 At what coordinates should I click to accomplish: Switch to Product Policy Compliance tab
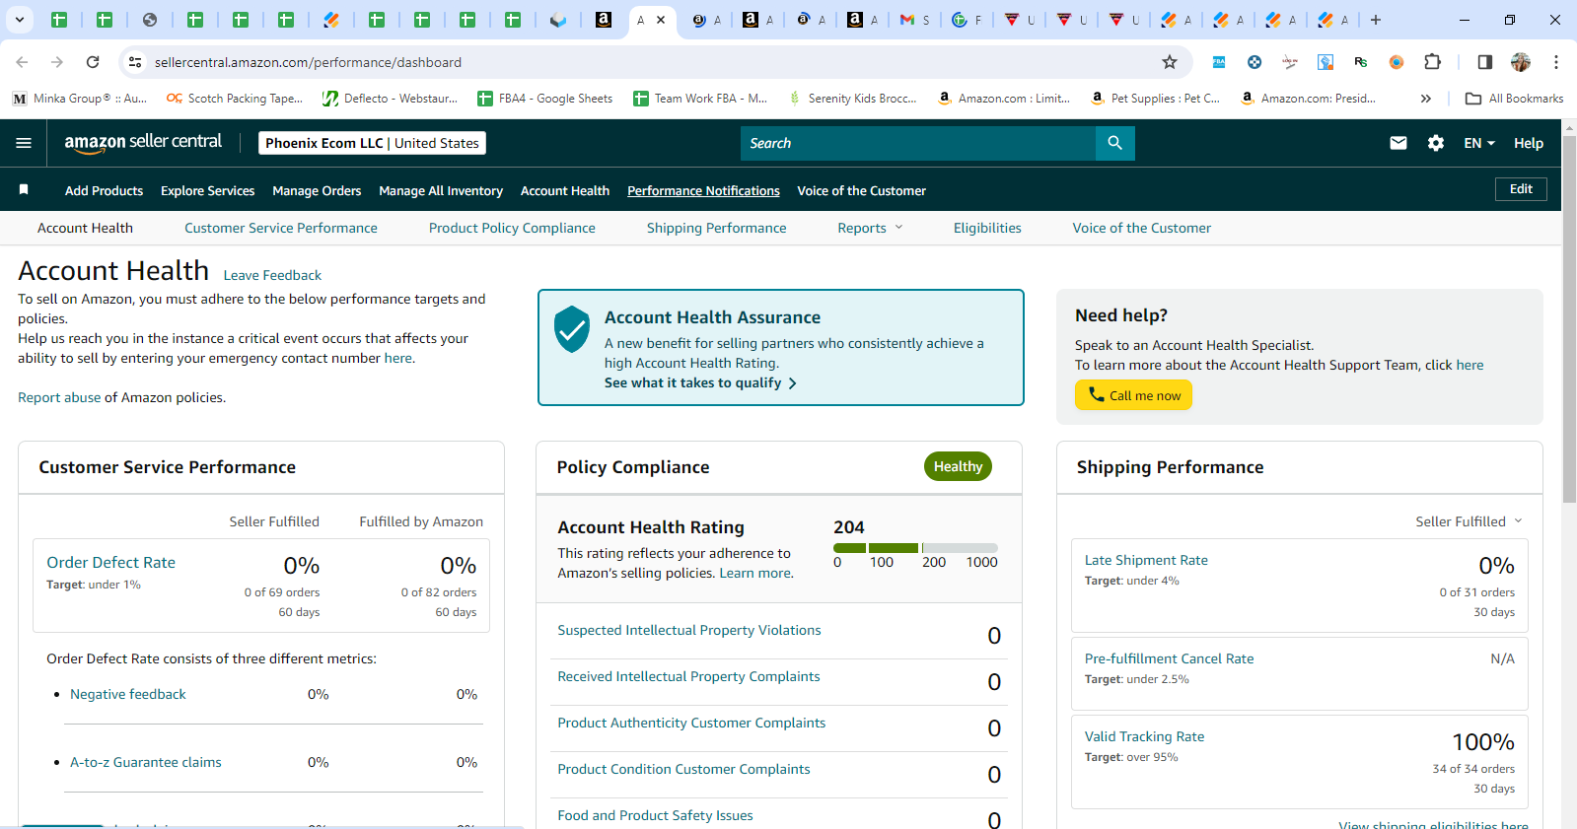[x=512, y=228]
